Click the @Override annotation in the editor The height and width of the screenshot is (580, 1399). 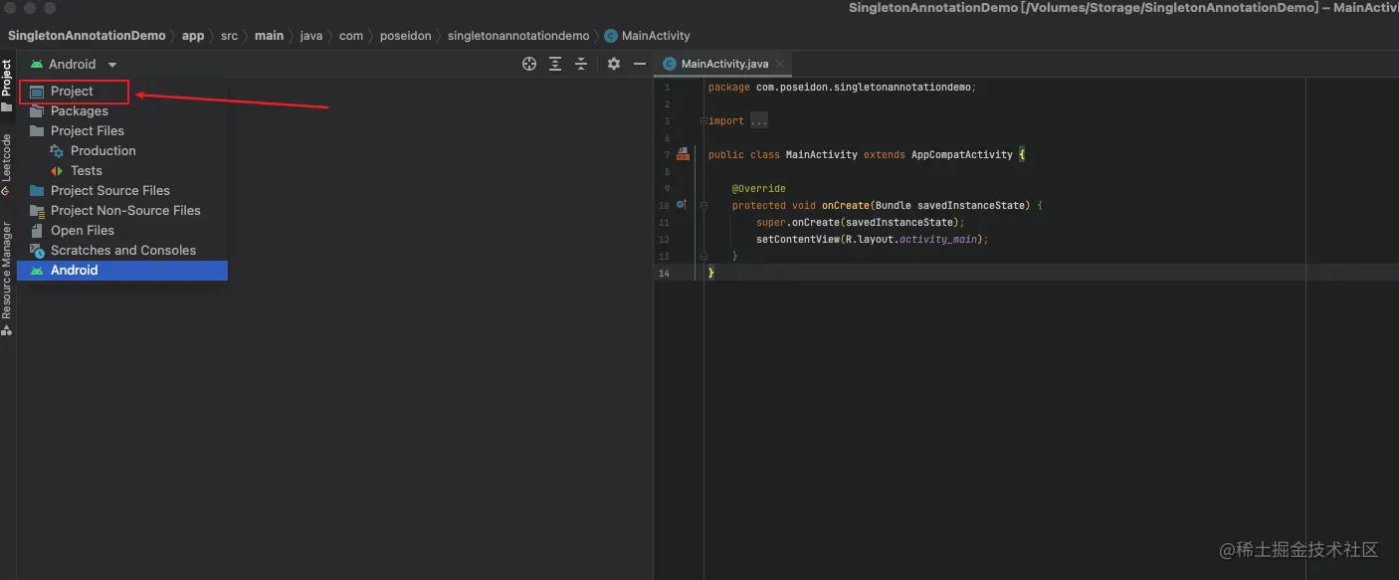(x=759, y=188)
